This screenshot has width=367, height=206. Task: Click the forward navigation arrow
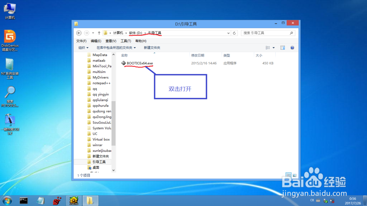[x=86, y=33]
